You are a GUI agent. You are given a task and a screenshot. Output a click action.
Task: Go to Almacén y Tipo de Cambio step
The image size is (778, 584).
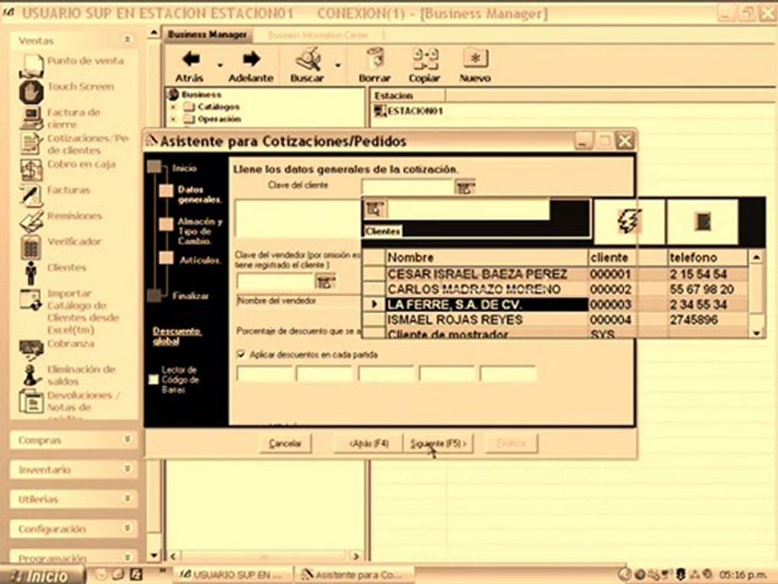[x=199, y=231]
